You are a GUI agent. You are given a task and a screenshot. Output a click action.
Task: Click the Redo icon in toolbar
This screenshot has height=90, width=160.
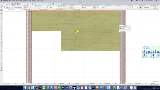pos(3,4)
